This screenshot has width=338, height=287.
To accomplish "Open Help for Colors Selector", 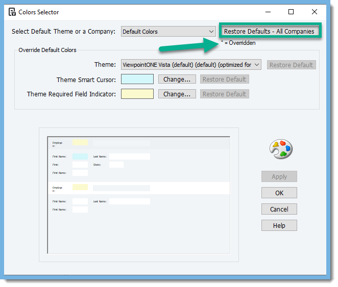I will [279, 225].
